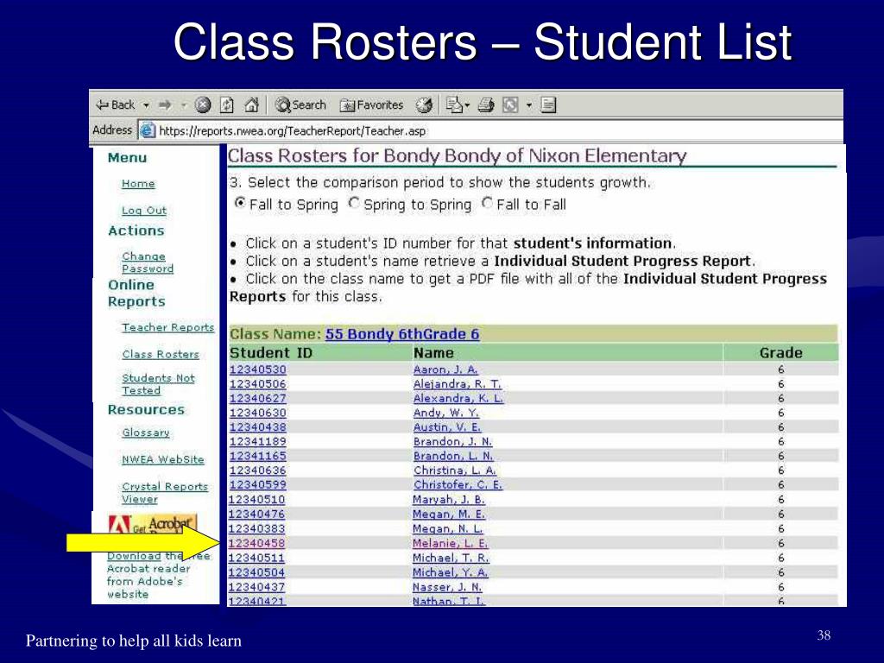Image resolution: width=884 pixels, height=663 pixels.
Task: Click the Log Out link
Action: (x=144, y=211)
